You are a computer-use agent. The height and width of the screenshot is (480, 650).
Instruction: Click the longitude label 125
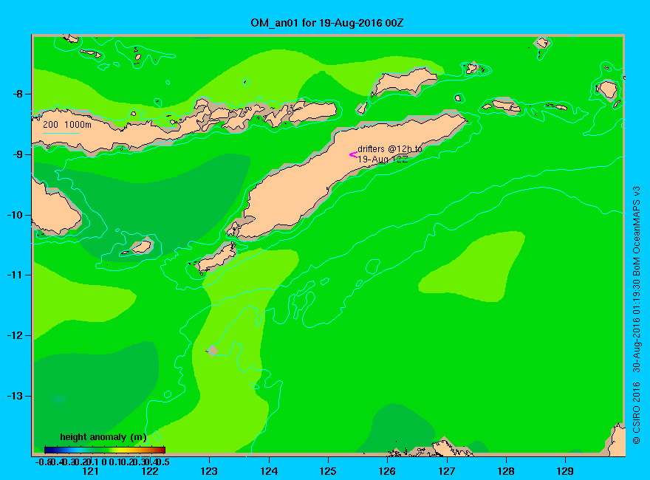pyautogui.click(x=328, y=471)
